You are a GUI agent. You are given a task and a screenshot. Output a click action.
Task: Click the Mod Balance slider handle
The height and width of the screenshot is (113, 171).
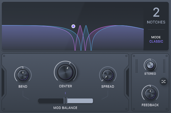pyautogui.click(x=65, y=101)
